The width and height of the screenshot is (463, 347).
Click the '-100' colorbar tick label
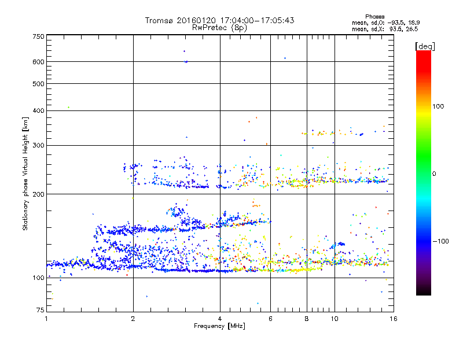coord(441,241)
